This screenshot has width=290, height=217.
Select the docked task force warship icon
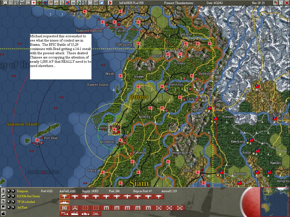point(64,202)
